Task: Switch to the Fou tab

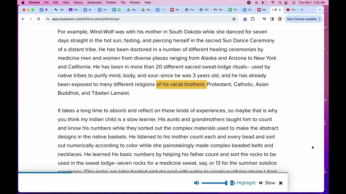Action: [189, 10]
